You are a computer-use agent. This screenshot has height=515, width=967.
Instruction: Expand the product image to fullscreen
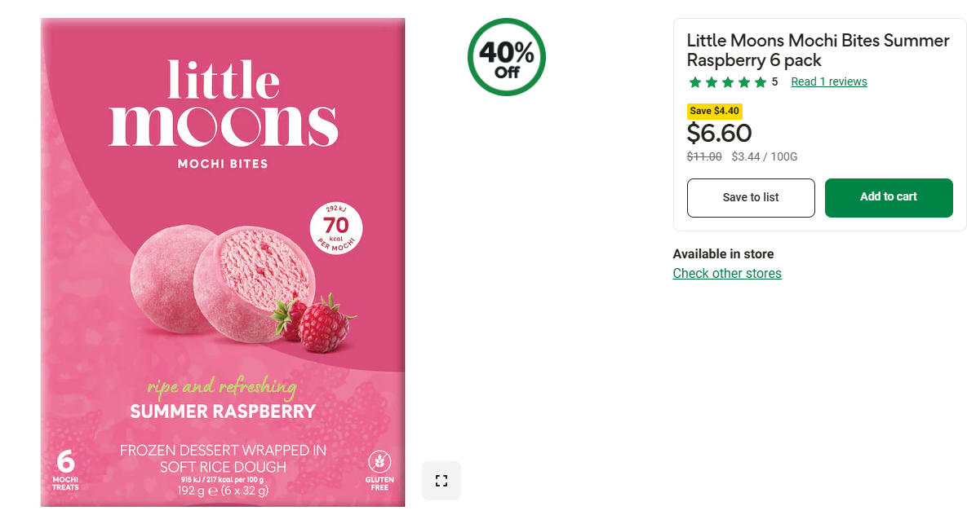click(441, 481)
